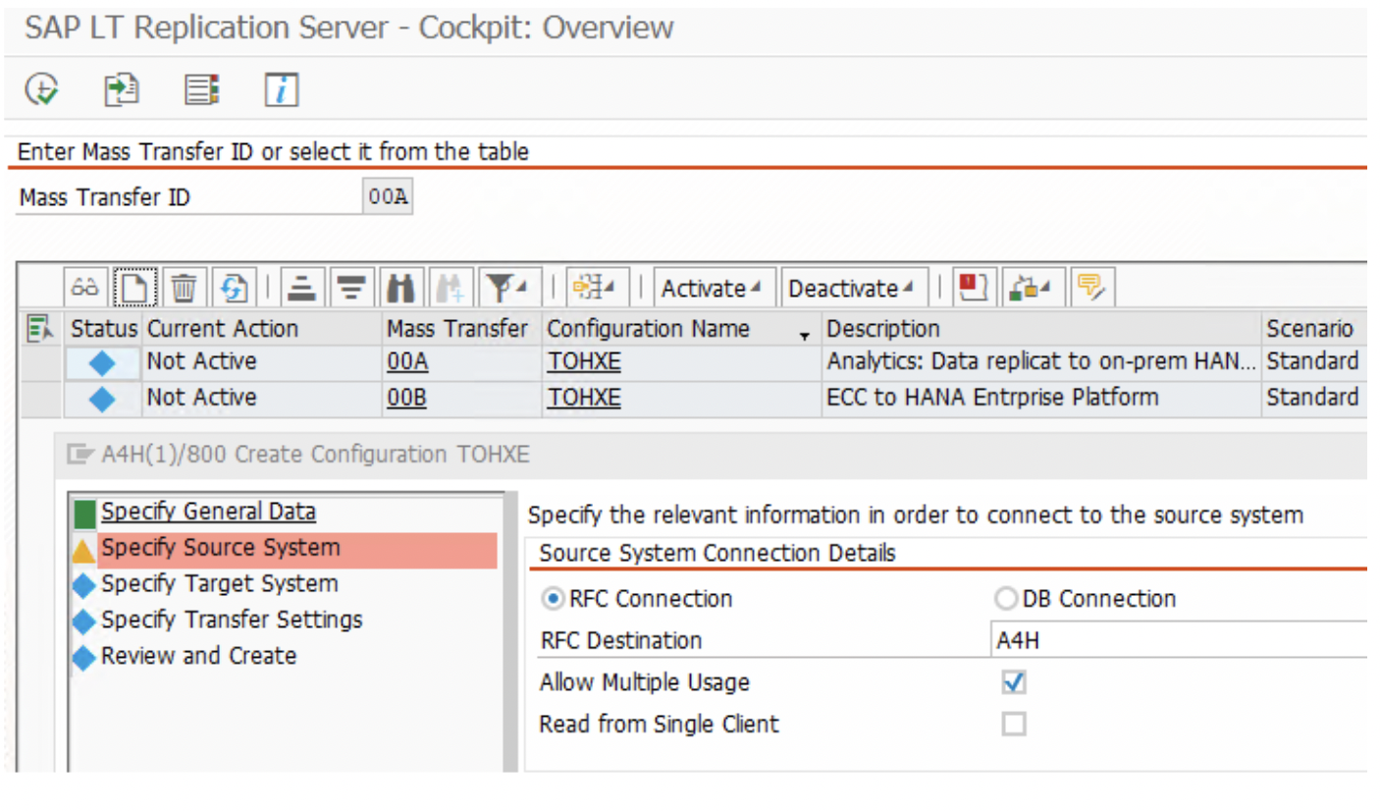The image size is (1380, 811).
Task: Click the Standard scenario cell of row 00B
Action: pyautogui.click(x=1313, y=398)
